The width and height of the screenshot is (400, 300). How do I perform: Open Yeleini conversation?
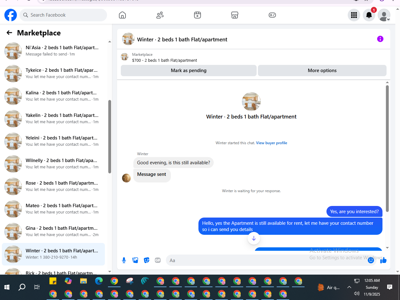click(53, 141)
